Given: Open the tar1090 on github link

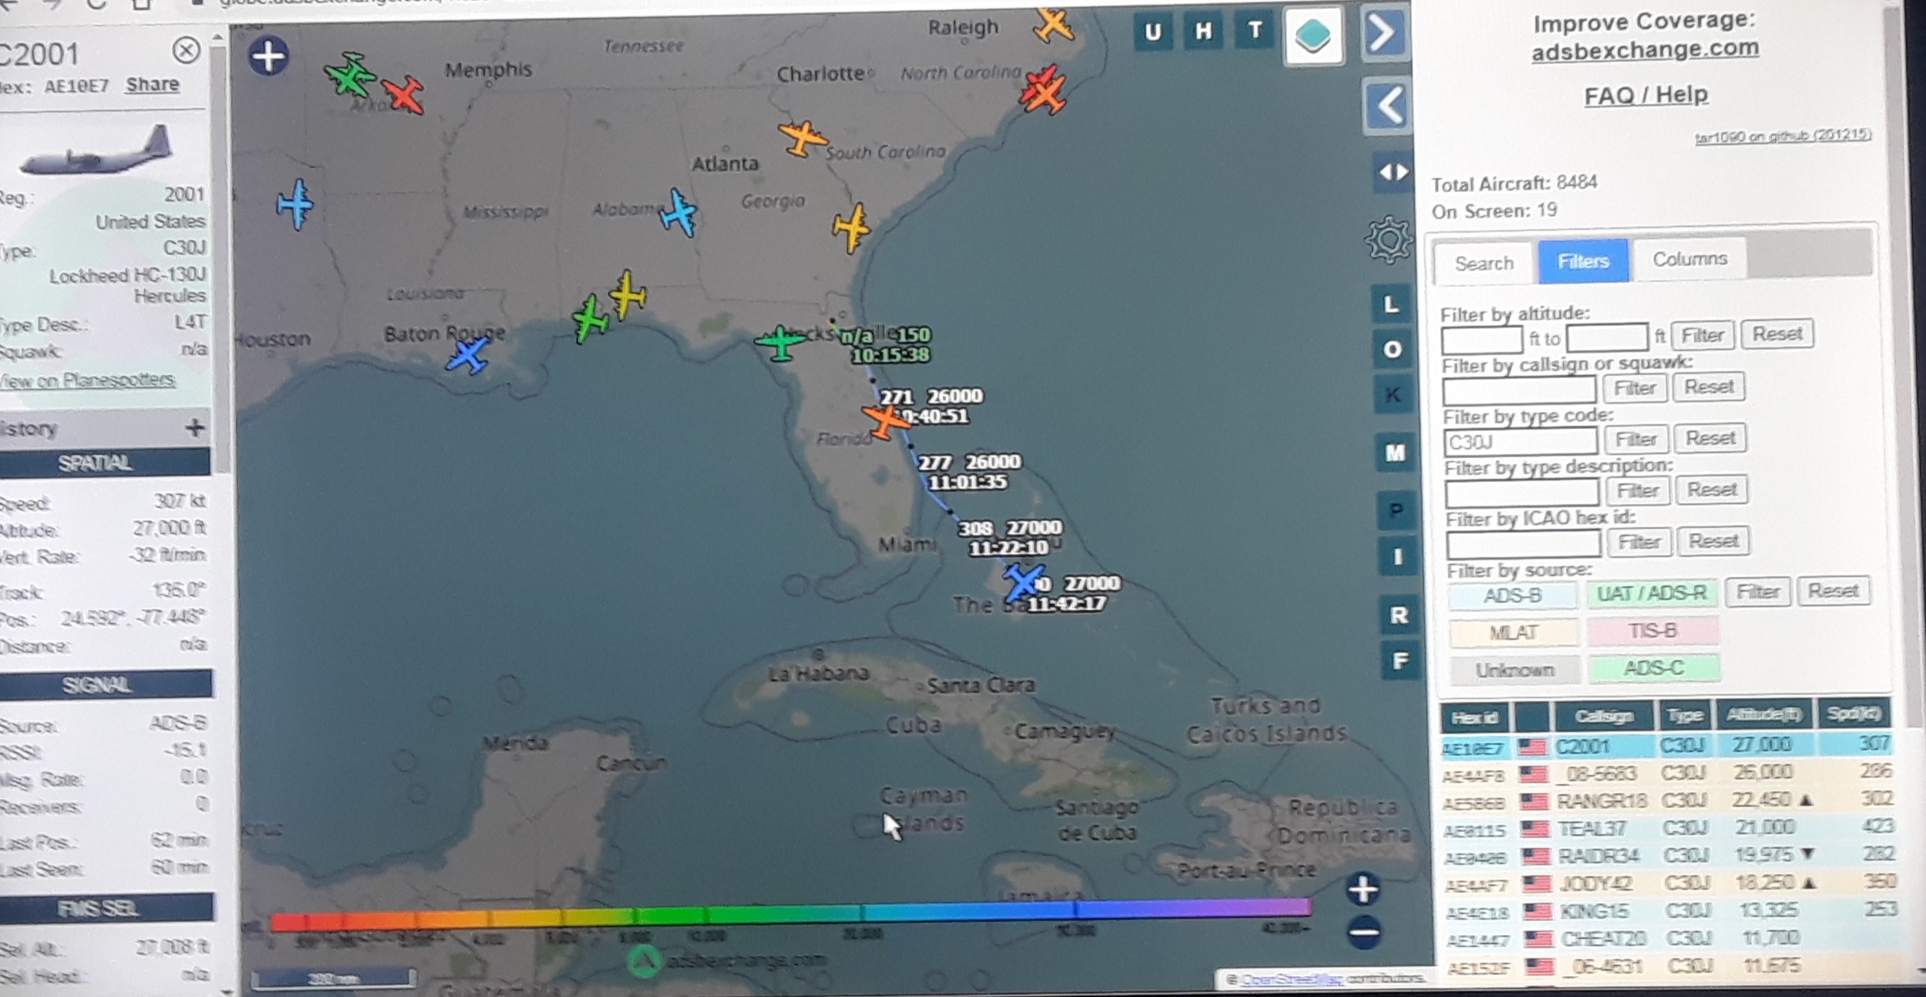Looking at the screenshot, I should 1783,136.
